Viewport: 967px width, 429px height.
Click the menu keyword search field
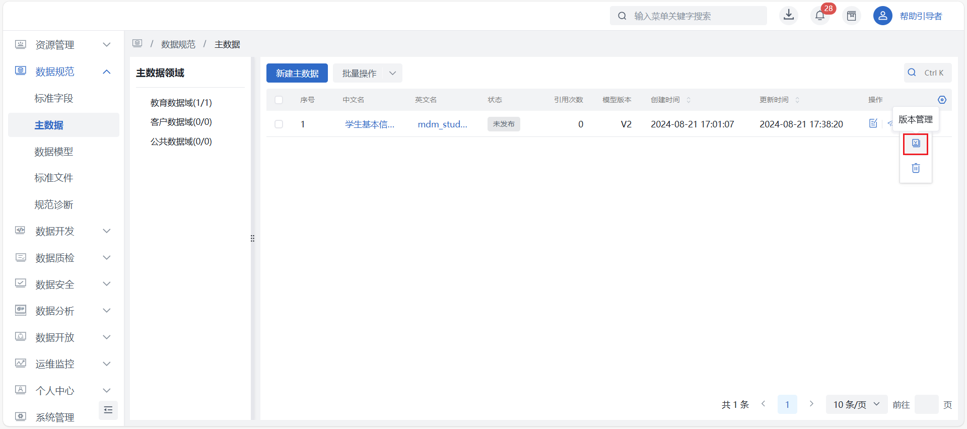695,16
